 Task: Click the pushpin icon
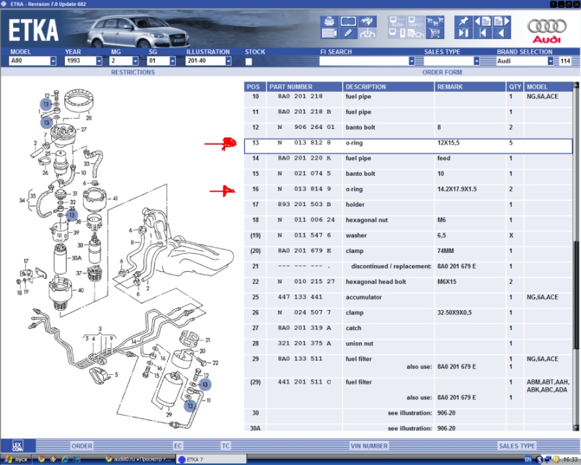[x=464, y=21]
